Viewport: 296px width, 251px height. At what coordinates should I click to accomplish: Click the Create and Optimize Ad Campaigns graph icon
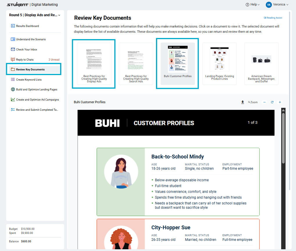(13, 99)
